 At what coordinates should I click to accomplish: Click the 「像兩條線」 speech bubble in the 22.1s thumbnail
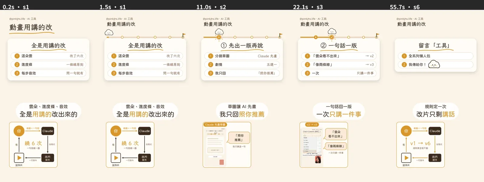pos(336,146)
